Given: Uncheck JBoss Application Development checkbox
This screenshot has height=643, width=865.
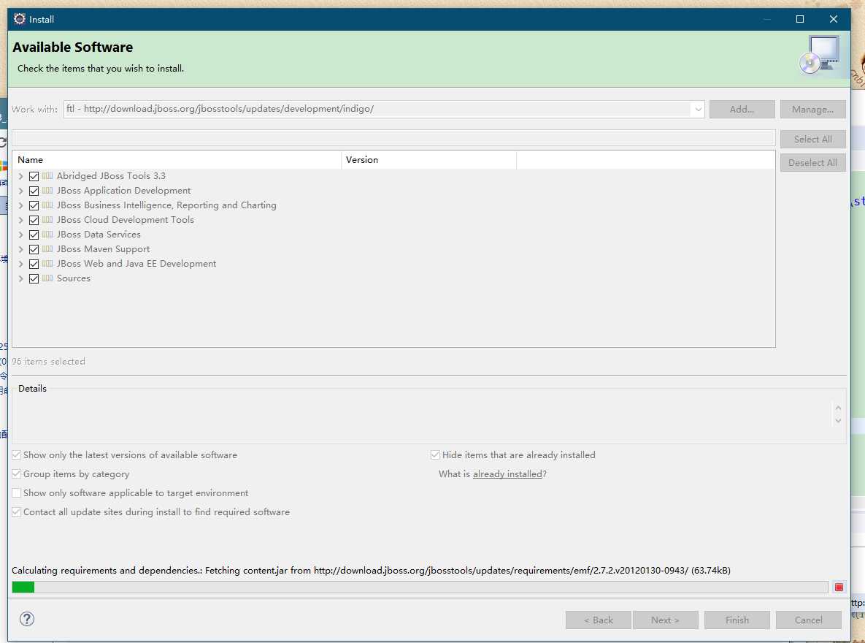Looking at the screenshot, I should pyautogui.click(x=34, y=191).
